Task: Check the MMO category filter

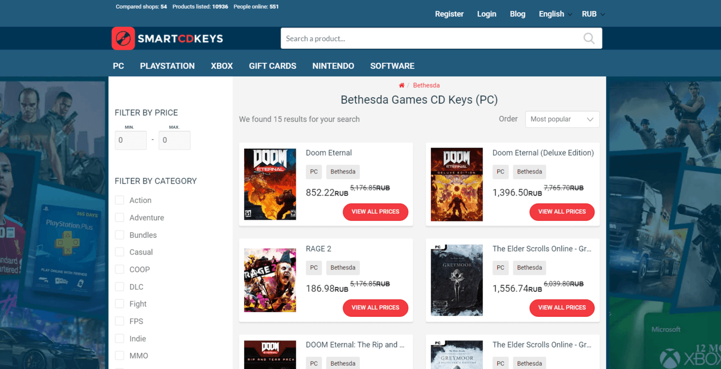Action: (119, 356)
